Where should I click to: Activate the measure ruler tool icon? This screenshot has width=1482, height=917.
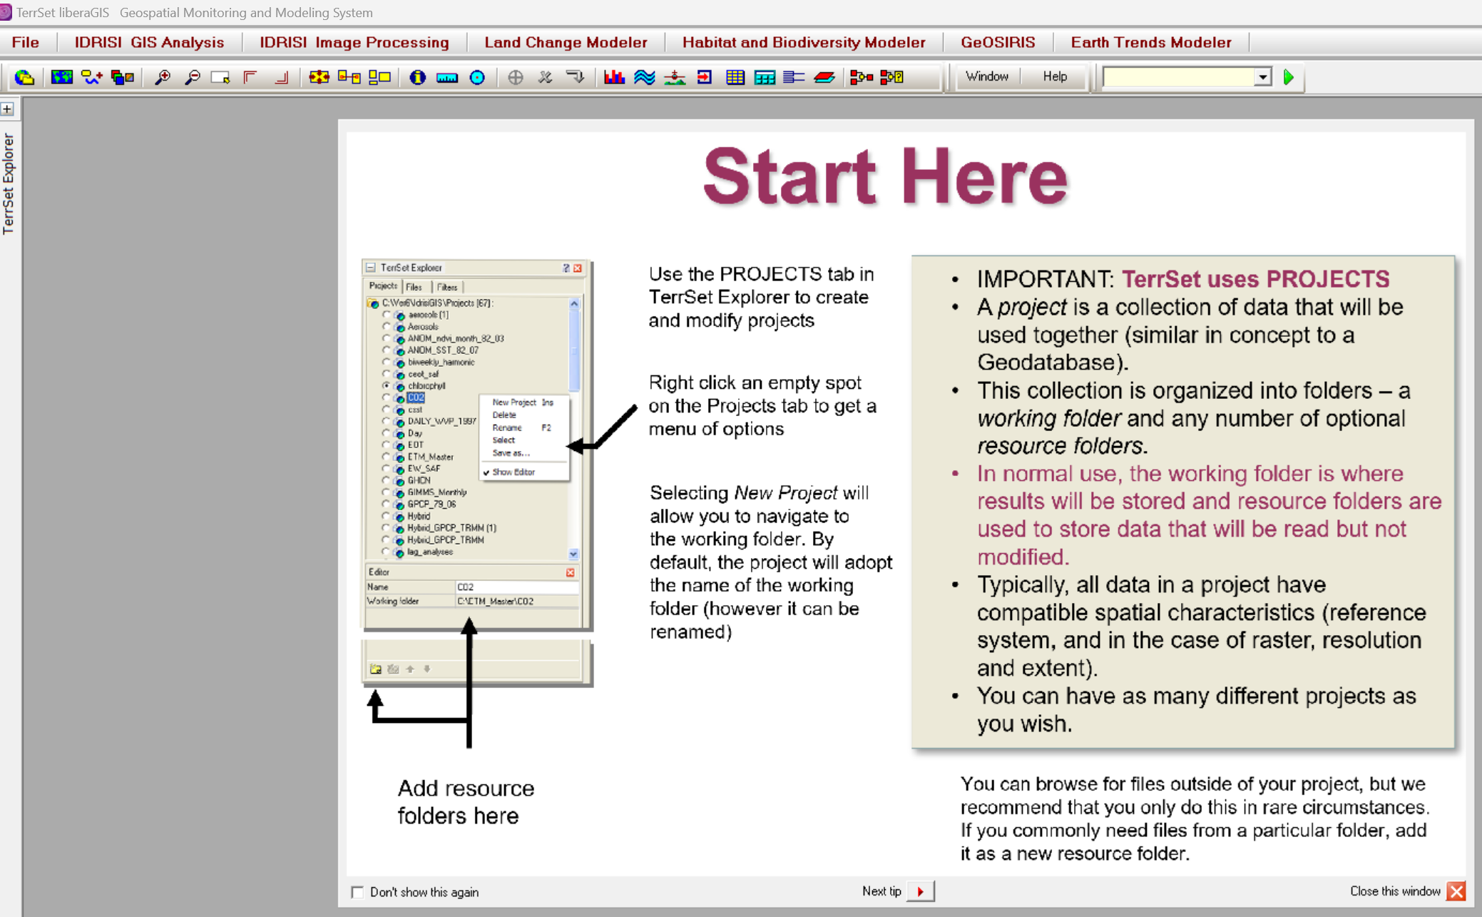pyautogui.click(x=447, y=77)
